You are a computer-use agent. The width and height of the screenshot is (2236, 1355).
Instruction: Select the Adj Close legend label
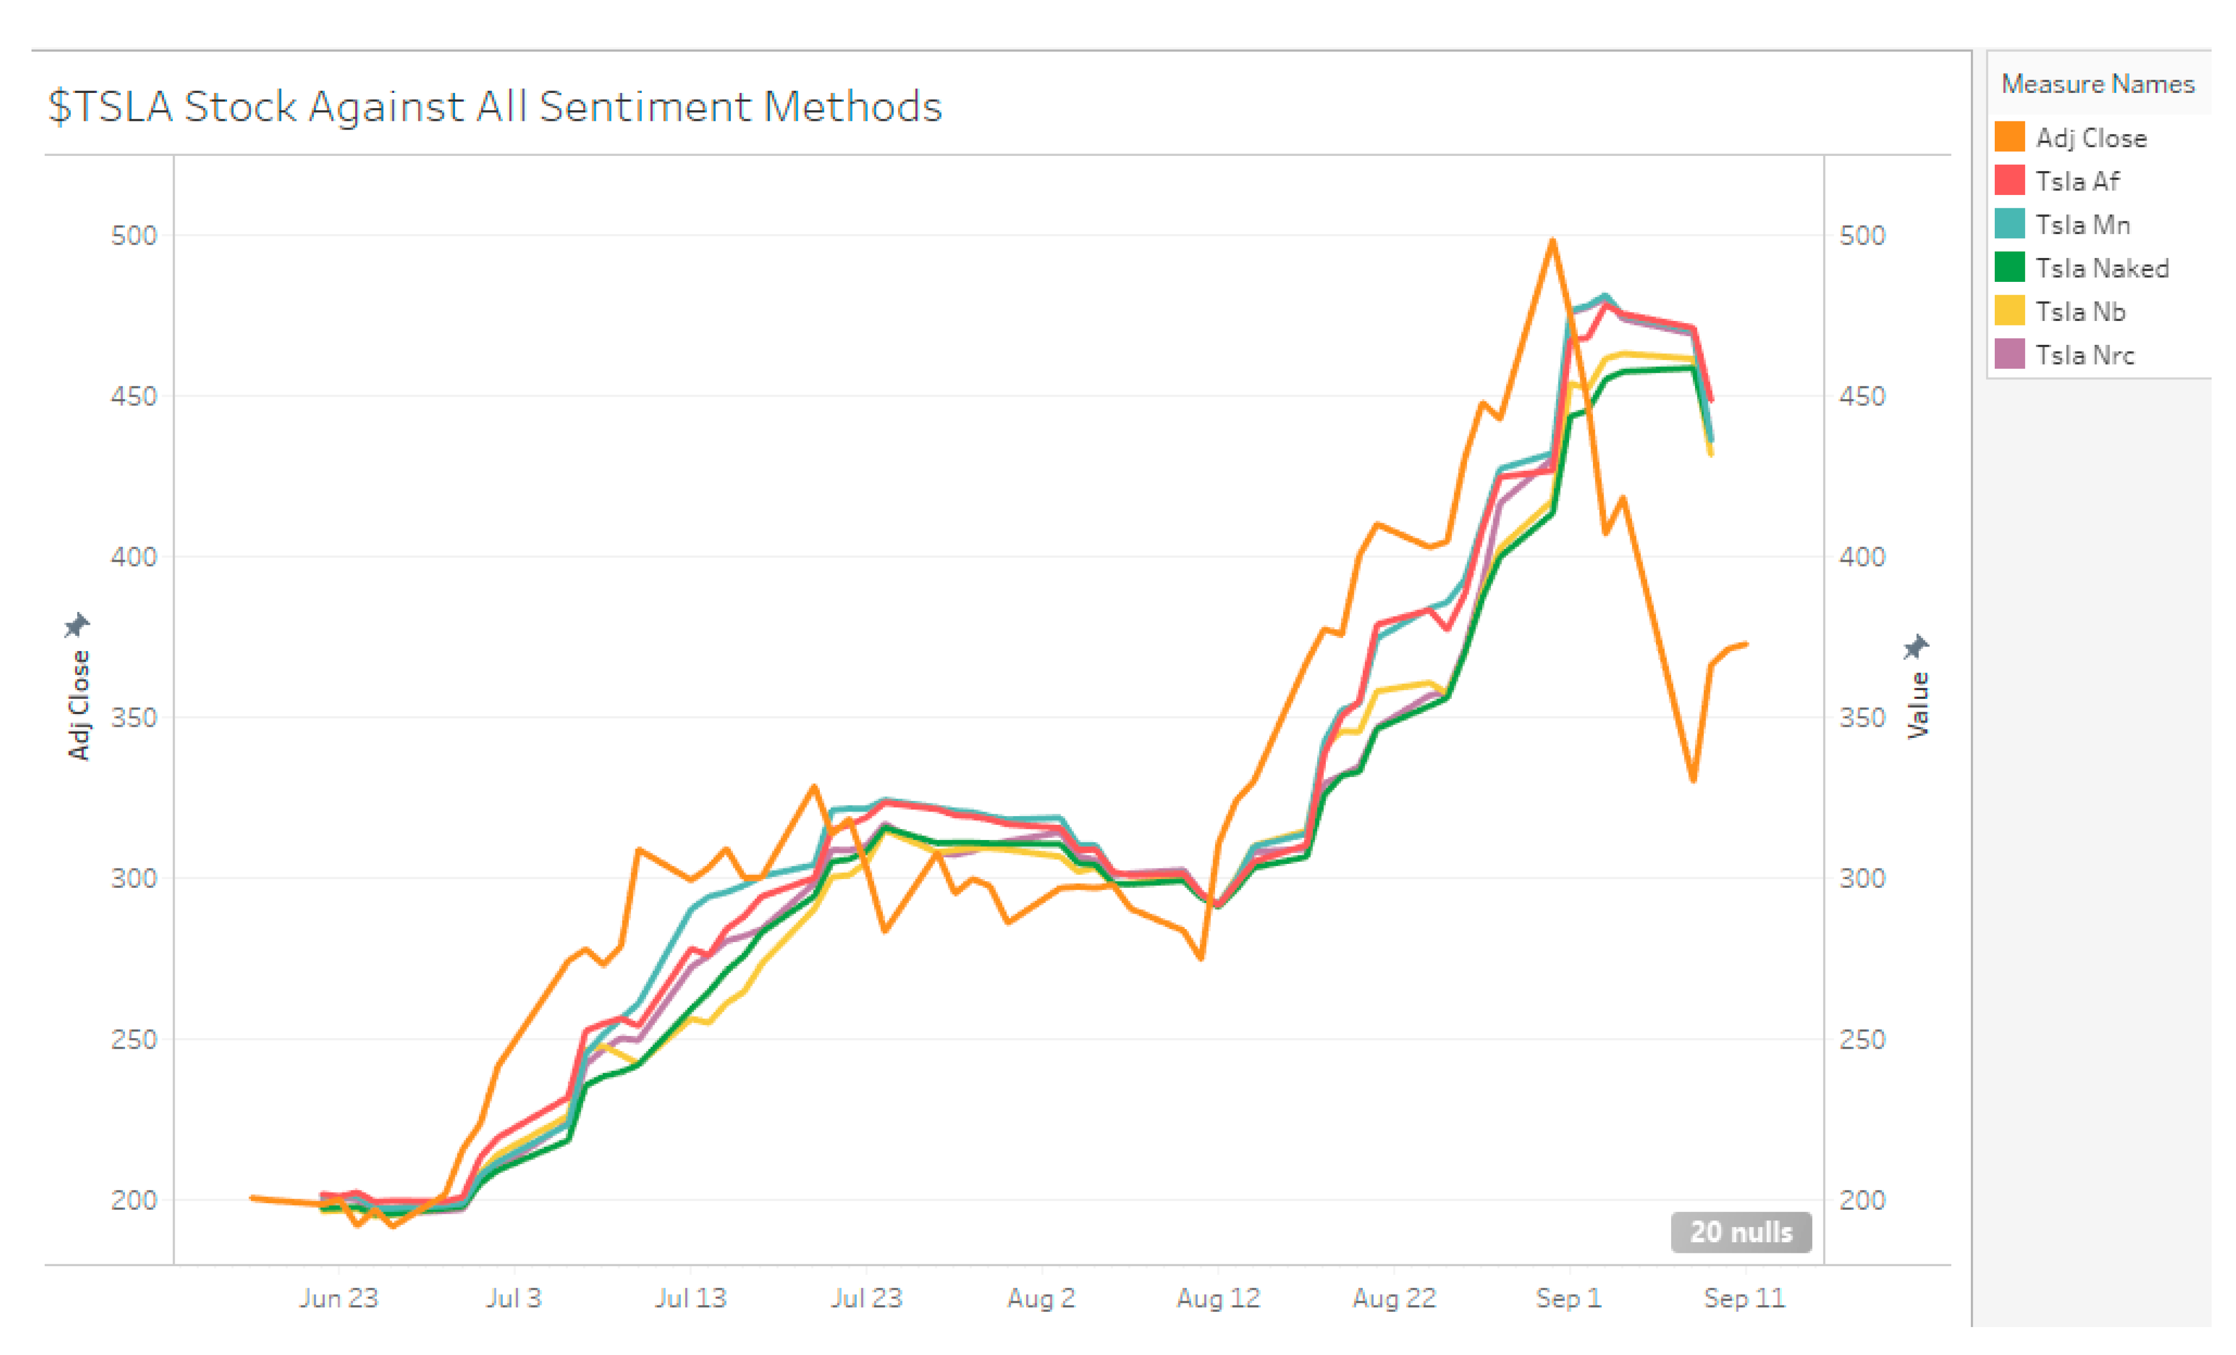pyautogui.click(x=2091, y=138)
